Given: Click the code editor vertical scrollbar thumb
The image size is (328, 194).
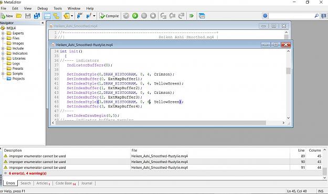Looking at the screenshot, I should (288, 71).
